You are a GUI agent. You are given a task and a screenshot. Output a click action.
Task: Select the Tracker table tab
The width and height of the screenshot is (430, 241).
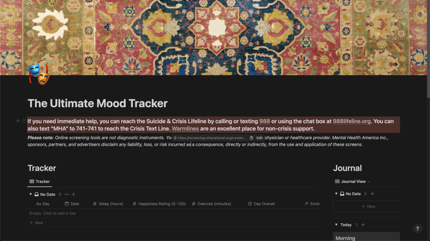(40, 181)
